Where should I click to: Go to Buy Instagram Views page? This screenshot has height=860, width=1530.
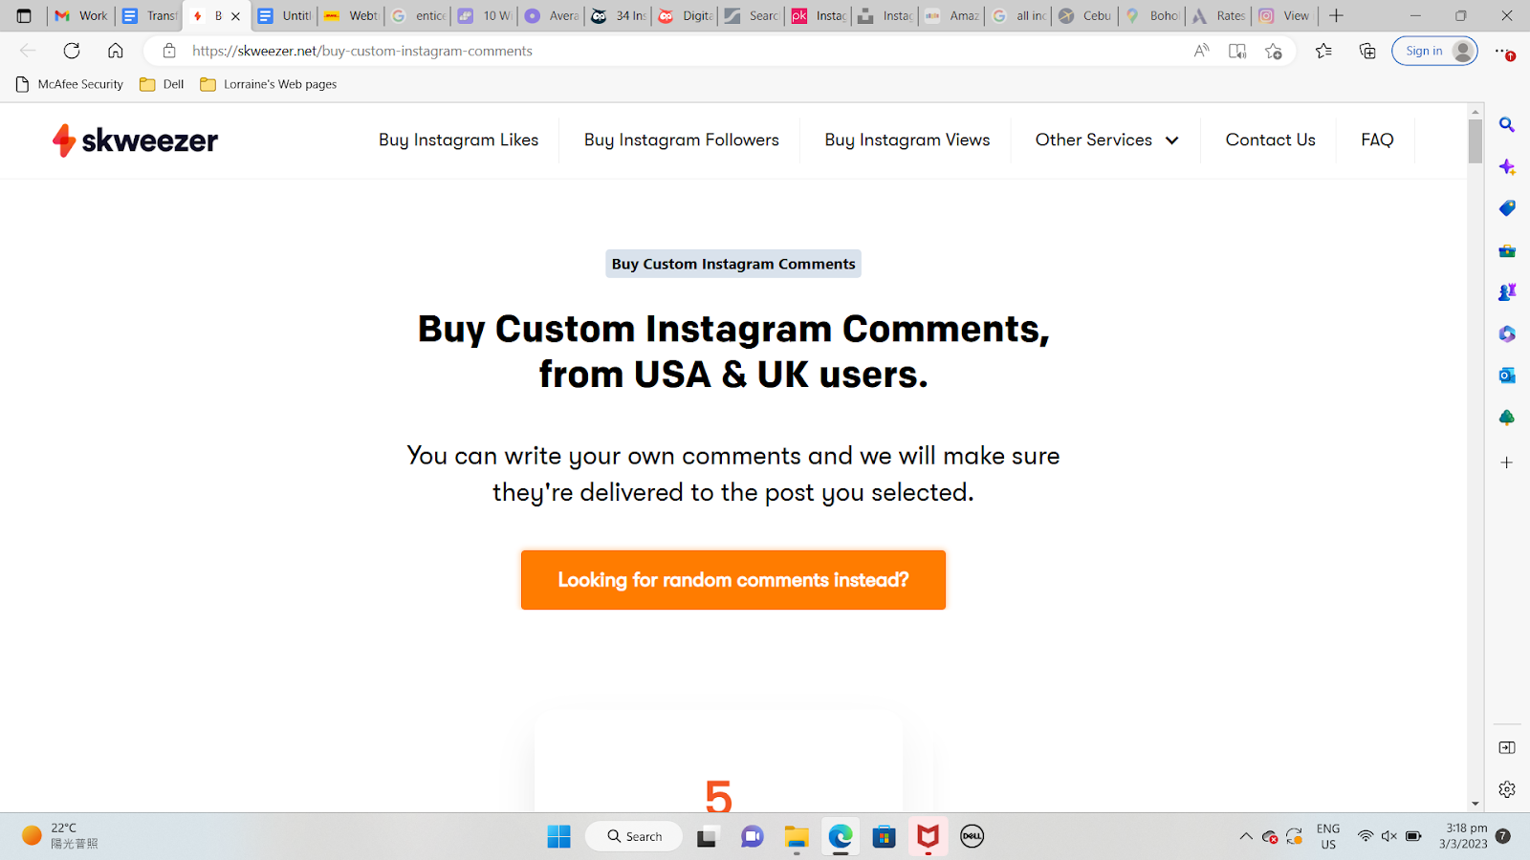pyautogui.click(x=907, y=140)
